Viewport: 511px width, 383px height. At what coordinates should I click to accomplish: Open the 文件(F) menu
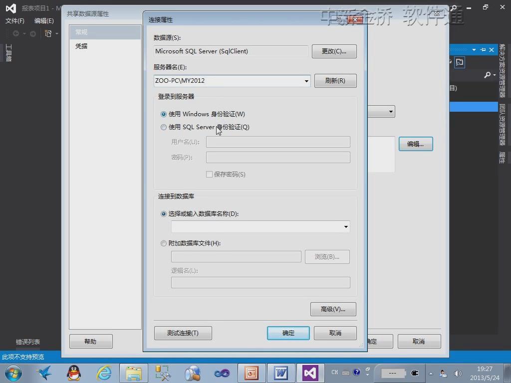(14, 21)
